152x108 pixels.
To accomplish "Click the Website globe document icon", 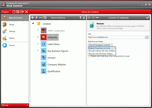I will [92, 25].
